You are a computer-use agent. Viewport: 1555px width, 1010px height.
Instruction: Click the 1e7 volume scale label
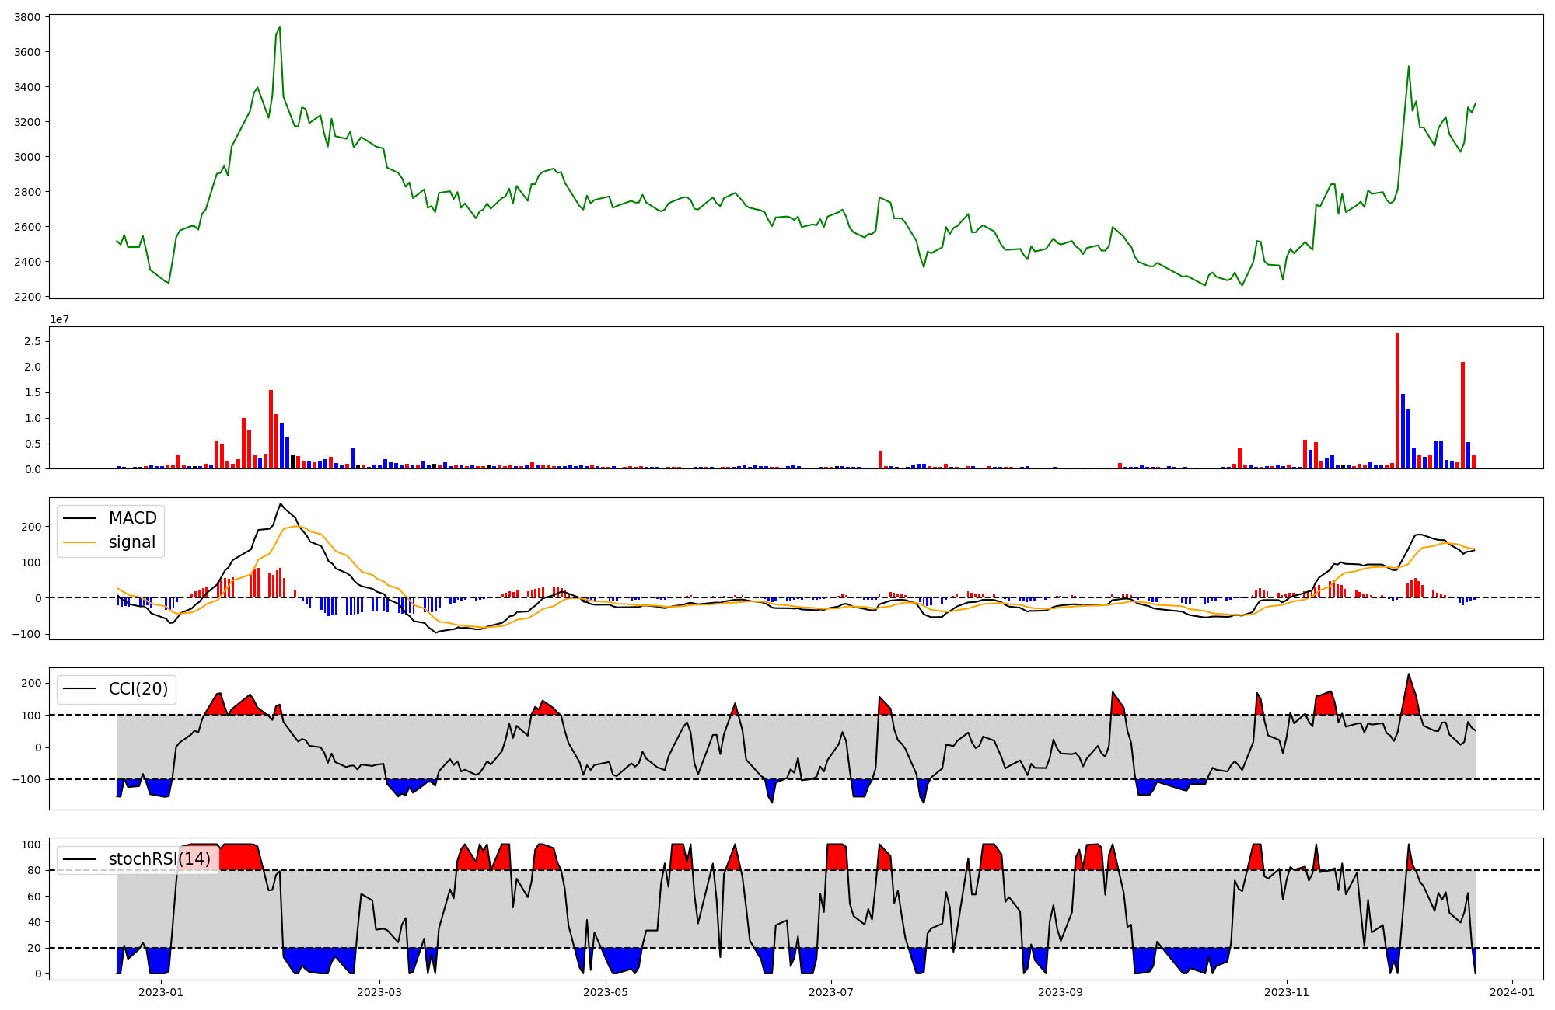point(59,320)
